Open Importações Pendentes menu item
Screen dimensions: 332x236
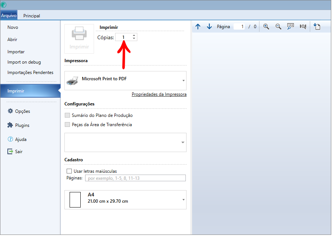[x=30, y=73]
